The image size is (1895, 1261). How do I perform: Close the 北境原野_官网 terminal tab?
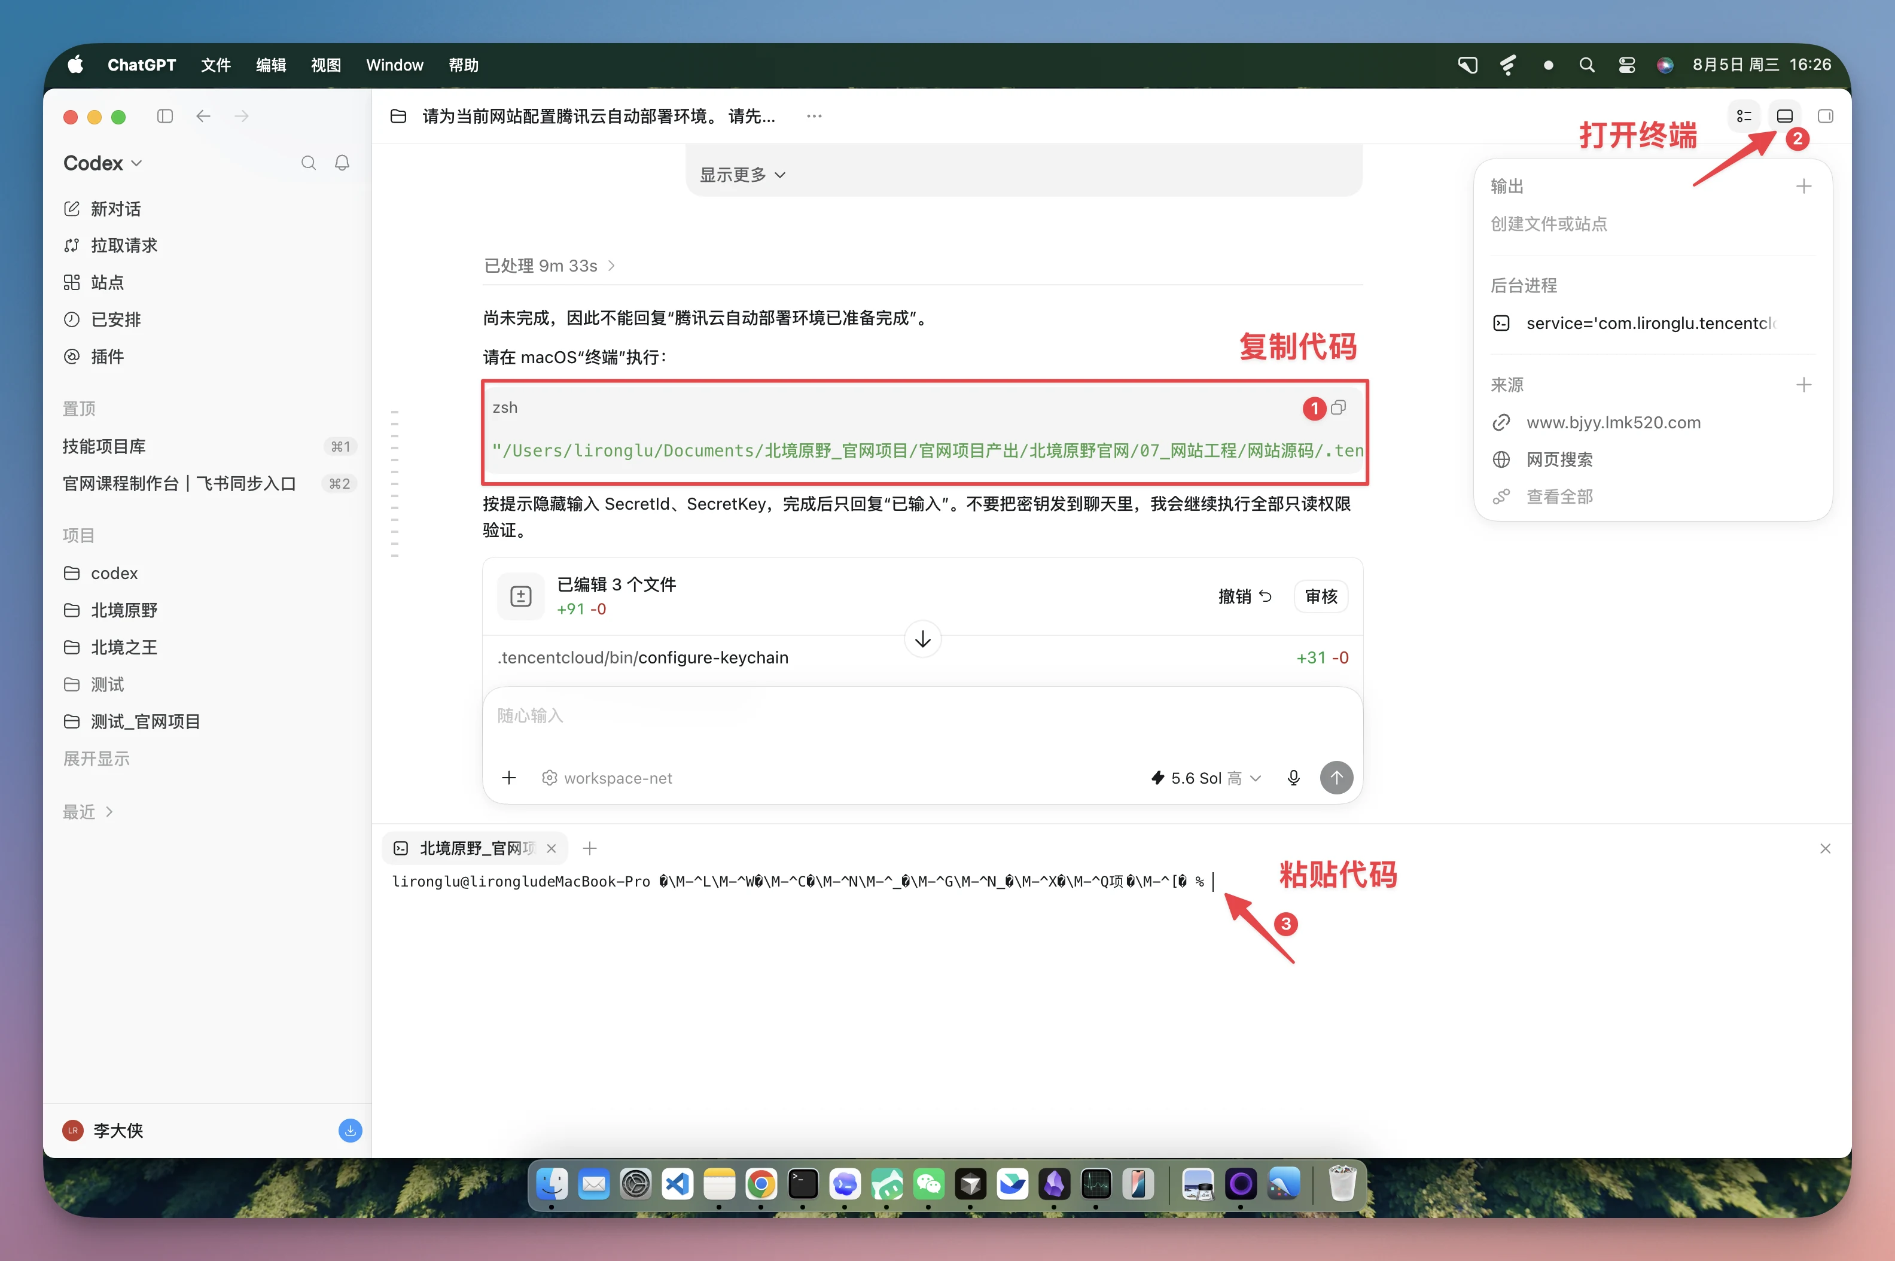[552, 849]
